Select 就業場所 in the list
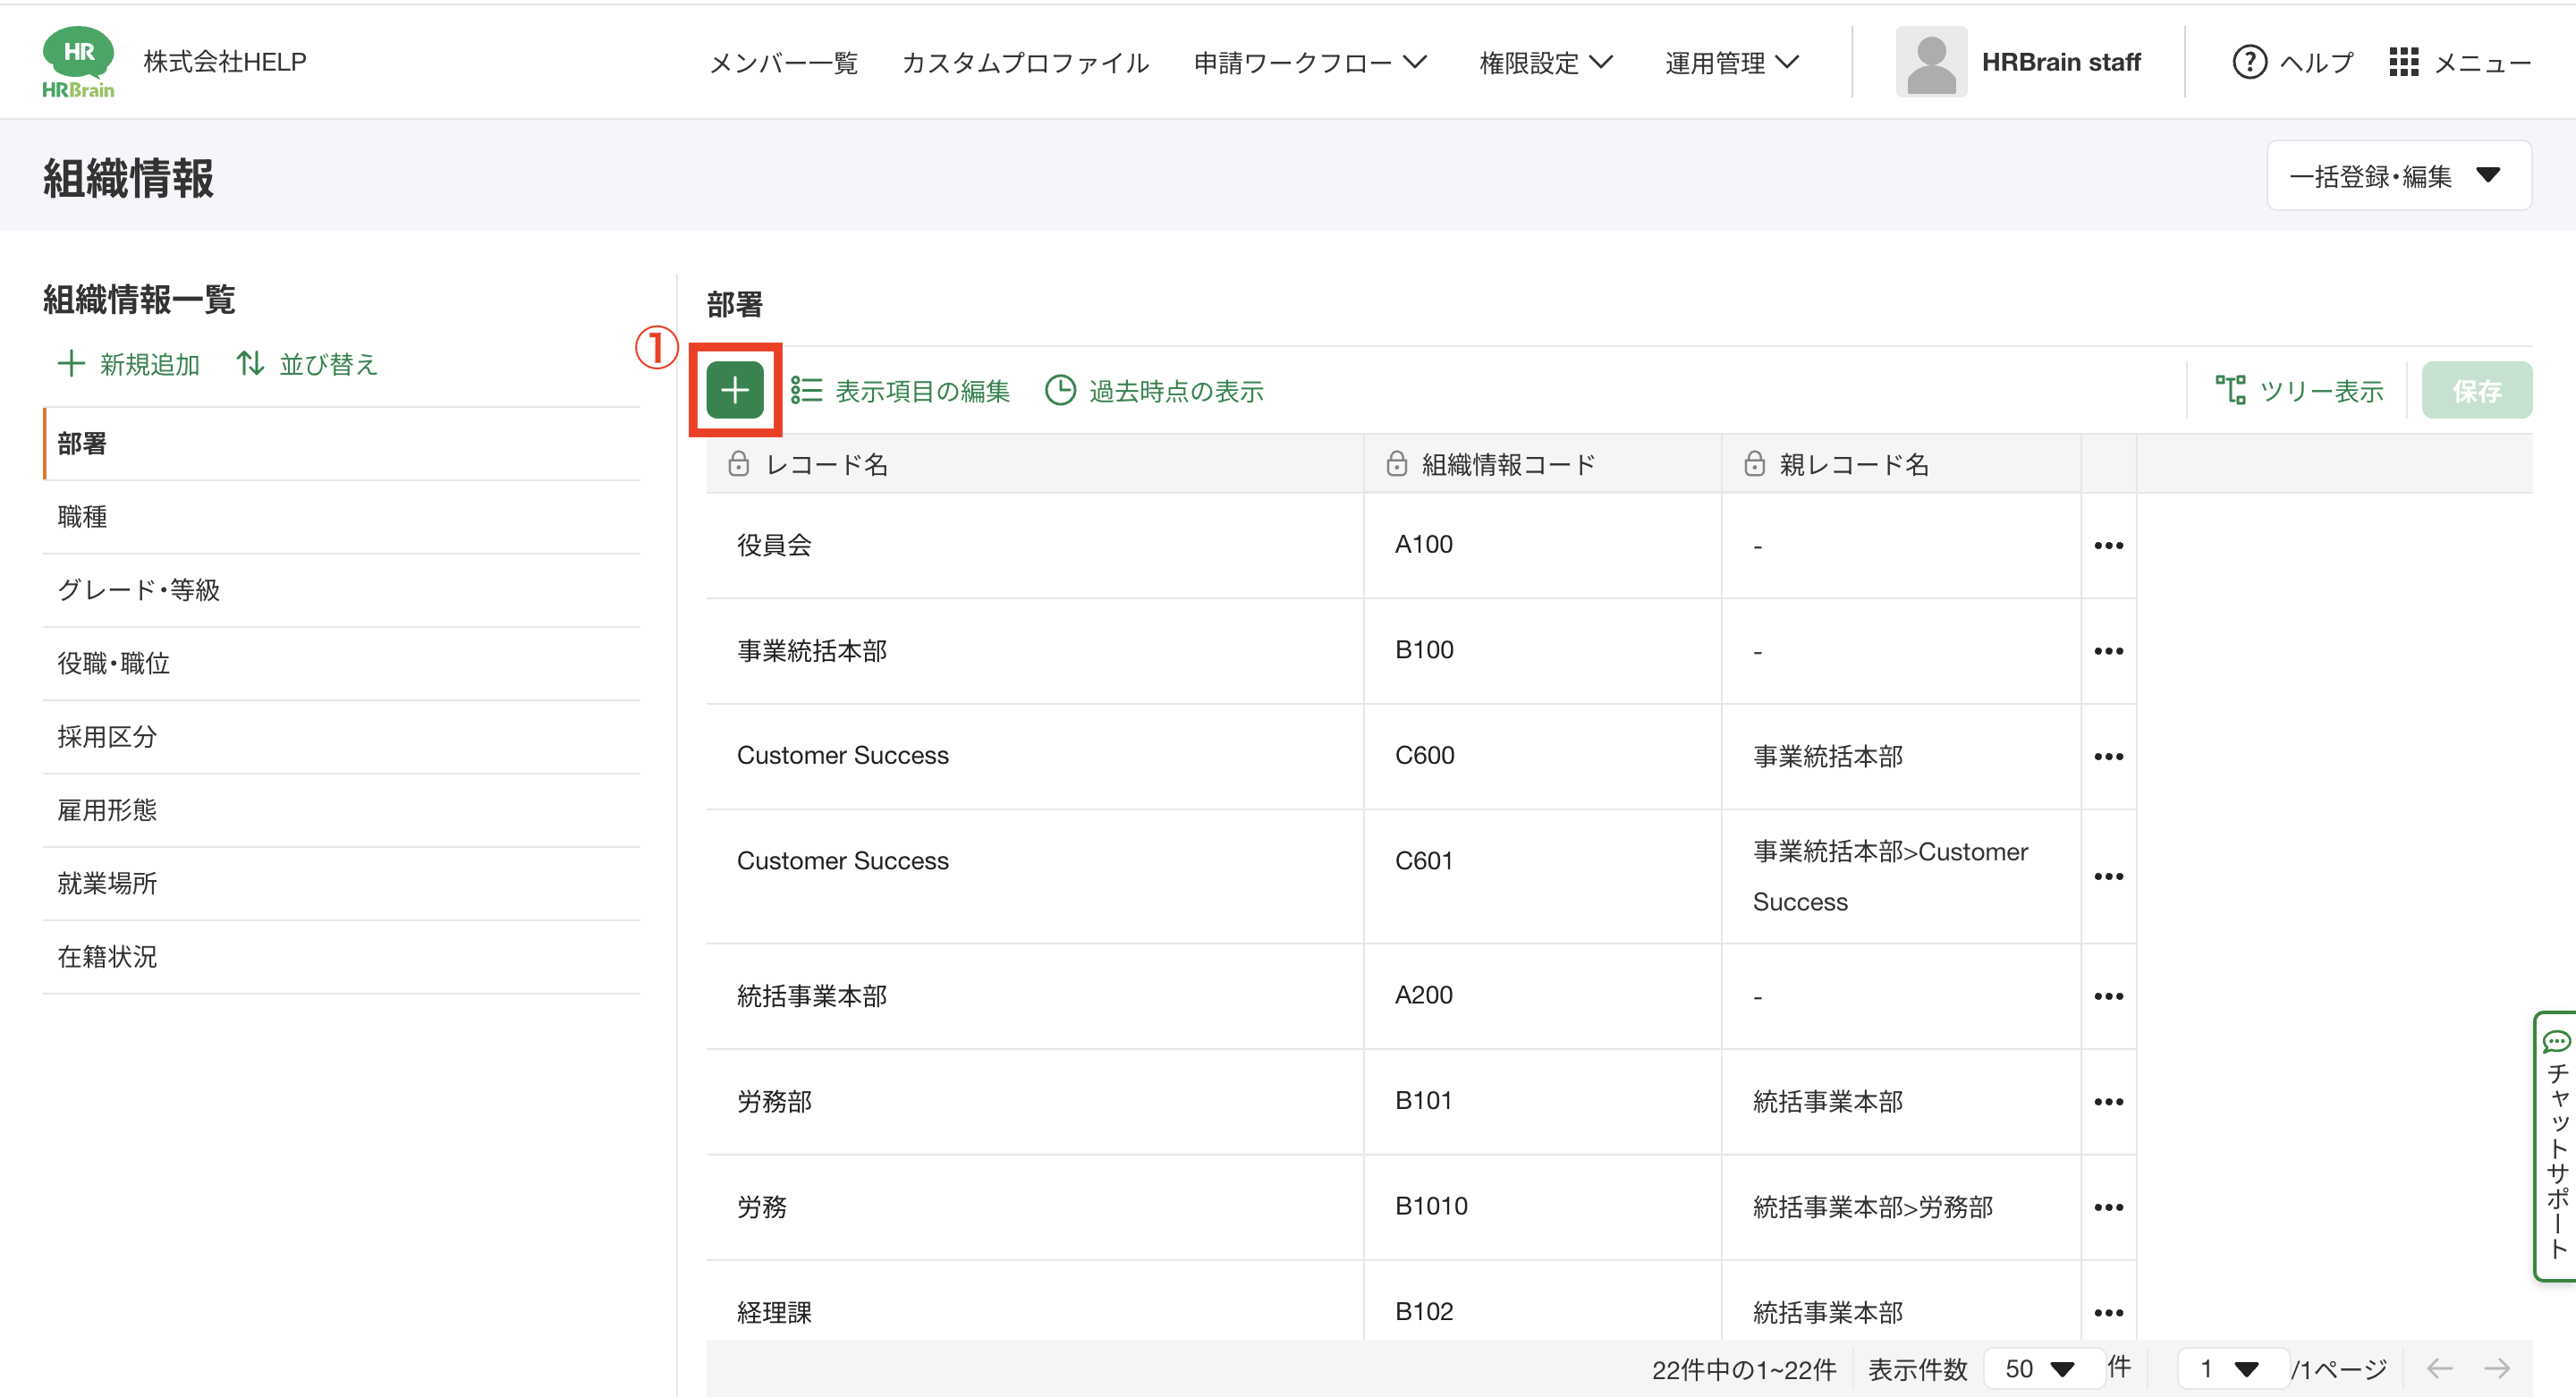 coord(341,883)
